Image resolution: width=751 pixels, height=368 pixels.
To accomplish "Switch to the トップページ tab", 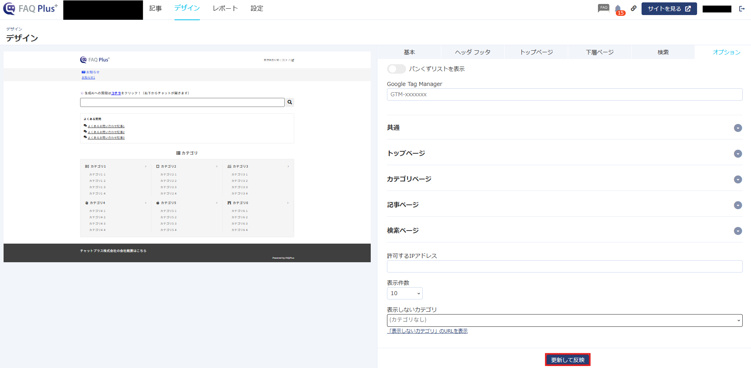I will coord(536,52).
